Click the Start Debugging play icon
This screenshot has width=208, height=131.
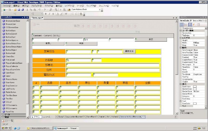coord(61,10)
